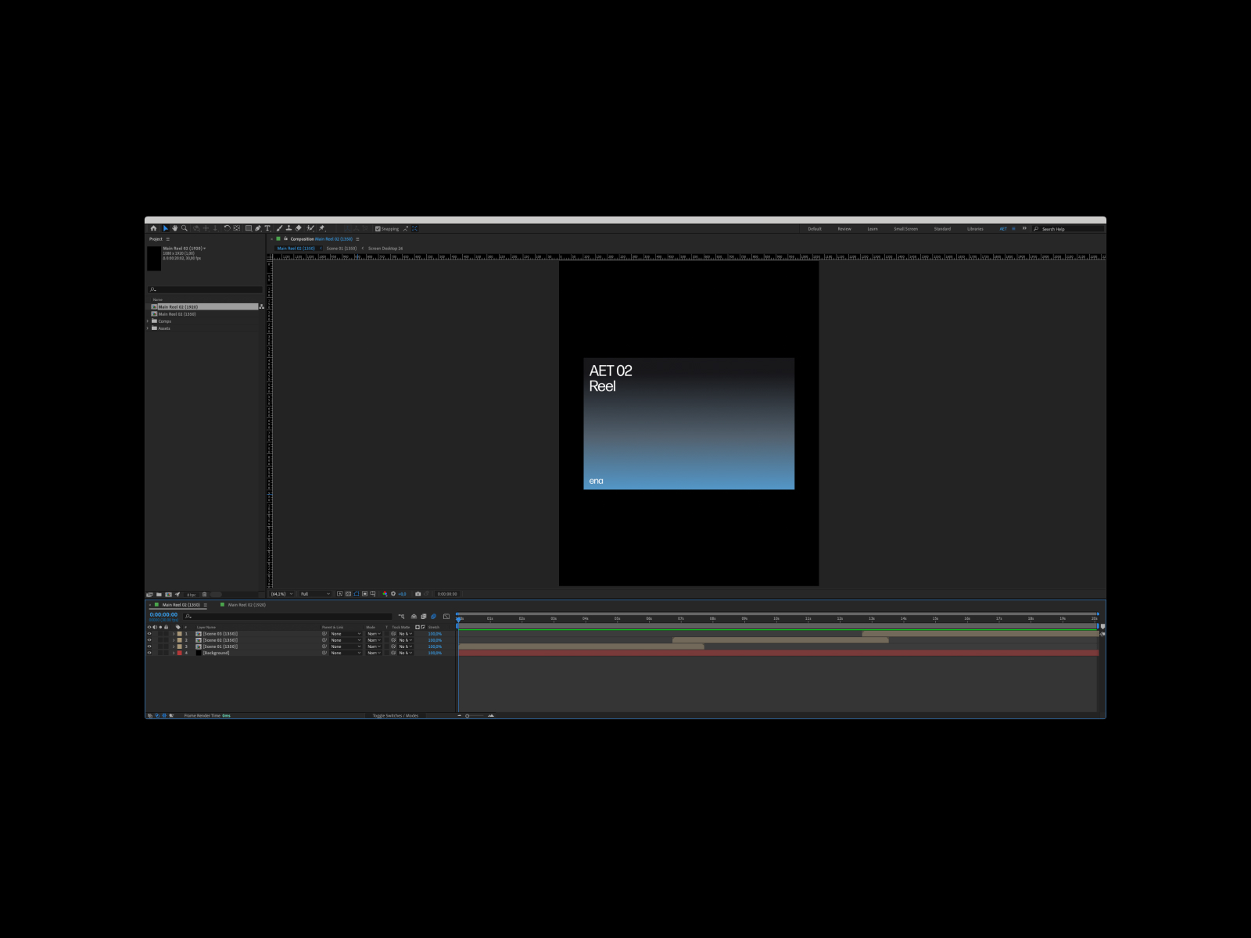Click Background layer red label color
The image size is (1251, 938).
tap(180, 653)
